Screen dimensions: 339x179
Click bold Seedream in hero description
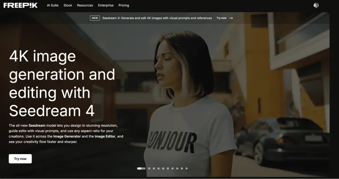tap(37, 125)
